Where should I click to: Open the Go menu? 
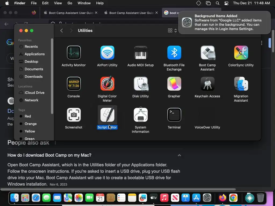(x=70, y=3)
